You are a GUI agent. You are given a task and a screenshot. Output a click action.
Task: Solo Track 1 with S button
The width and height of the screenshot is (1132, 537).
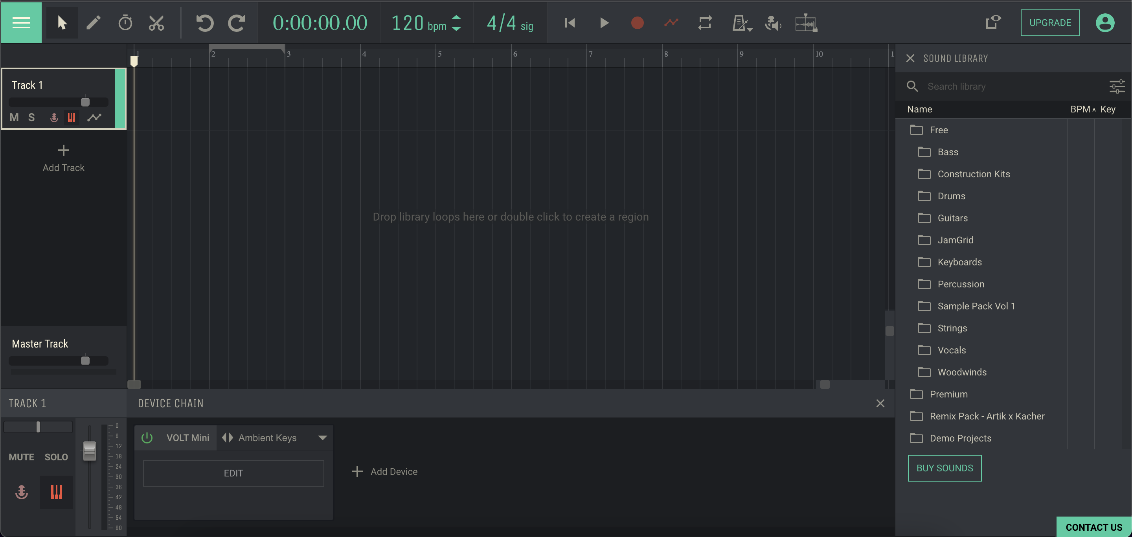pos(31,117)
